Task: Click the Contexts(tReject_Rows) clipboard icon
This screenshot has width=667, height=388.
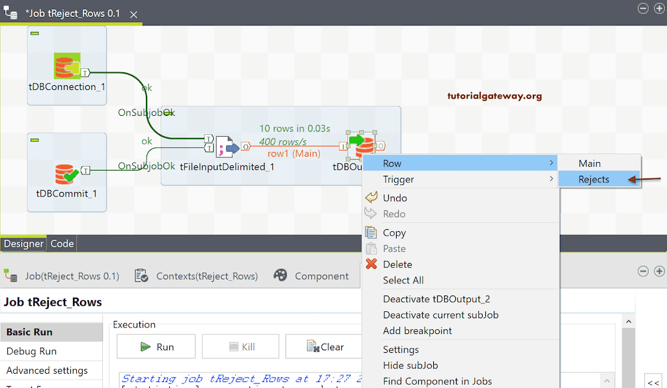Action: tap(141, 275)
